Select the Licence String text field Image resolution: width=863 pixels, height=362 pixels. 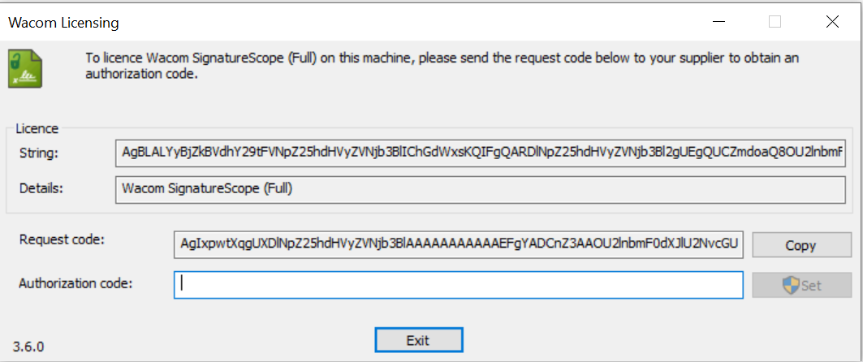pos(479,153)
